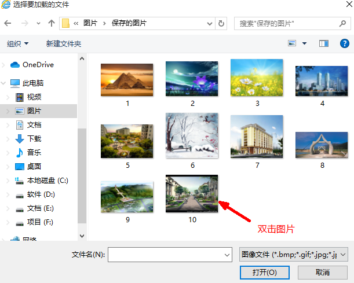This screenshot has width=354, height=283.
Task: Select OneDrive in the navigation pane
Action: [x=38, y=64]
